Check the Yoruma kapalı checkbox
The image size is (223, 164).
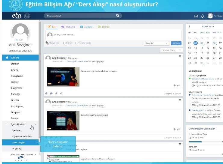(76, 43)
